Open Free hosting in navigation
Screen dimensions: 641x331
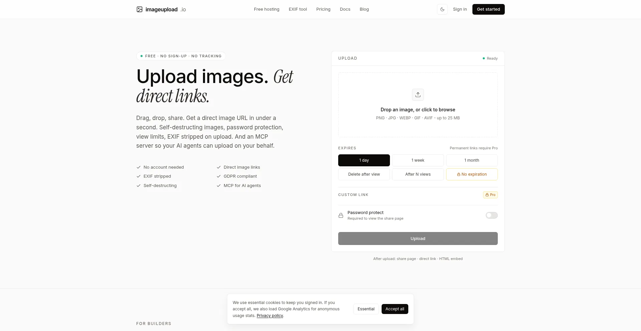coord(267,9)
